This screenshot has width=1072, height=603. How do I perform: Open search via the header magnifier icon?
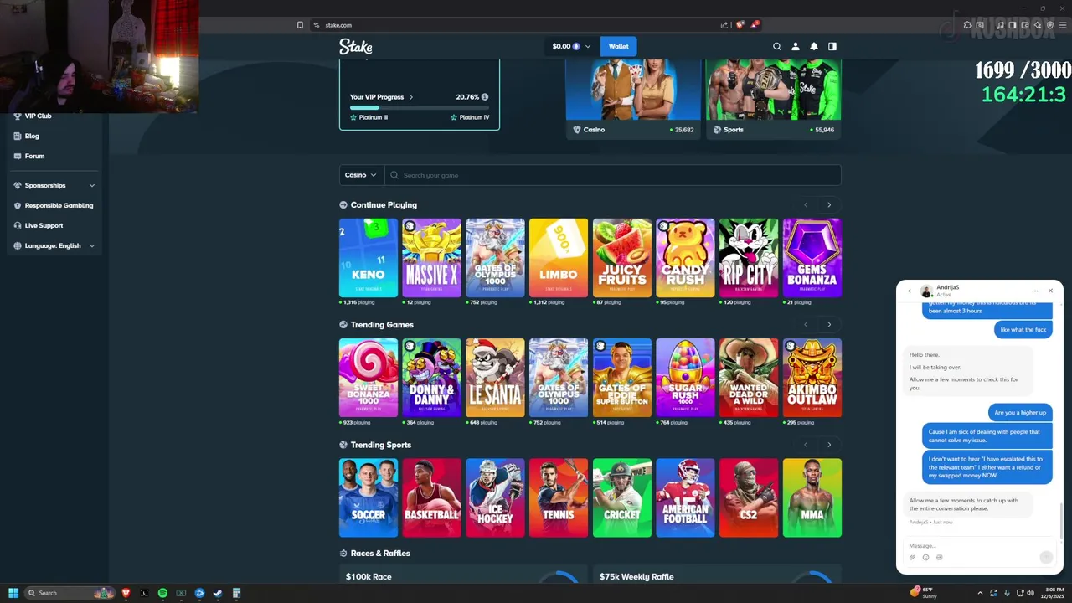click(777, 47)
